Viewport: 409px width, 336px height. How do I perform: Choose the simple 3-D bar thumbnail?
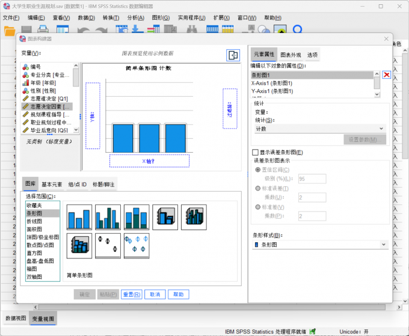165,217
